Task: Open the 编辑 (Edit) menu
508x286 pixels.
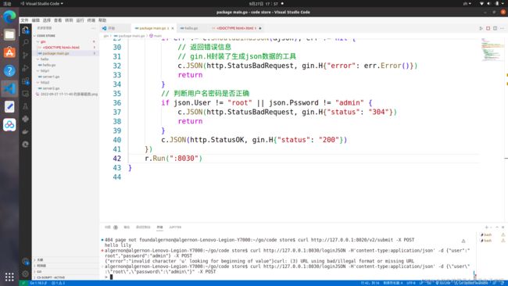Action: click(36, 20)
